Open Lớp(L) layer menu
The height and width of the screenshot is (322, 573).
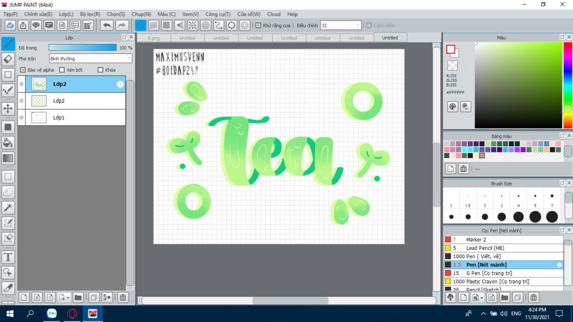pos(66,14)
